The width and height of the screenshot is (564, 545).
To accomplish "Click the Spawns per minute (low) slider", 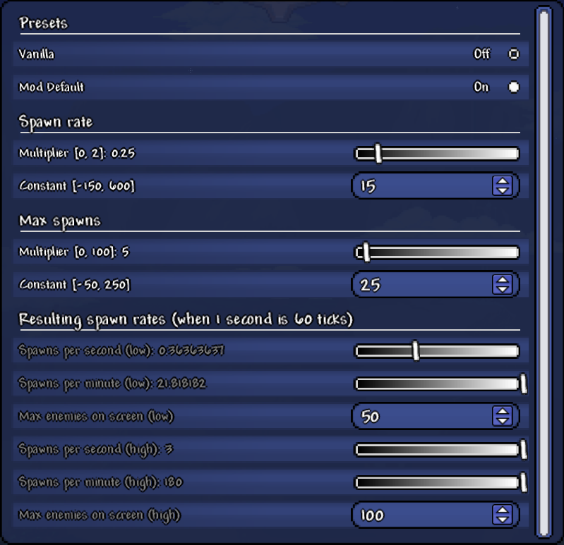I will pos(438,384).
